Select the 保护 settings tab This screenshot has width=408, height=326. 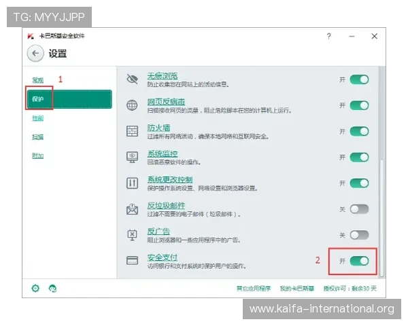pos(69,99)
